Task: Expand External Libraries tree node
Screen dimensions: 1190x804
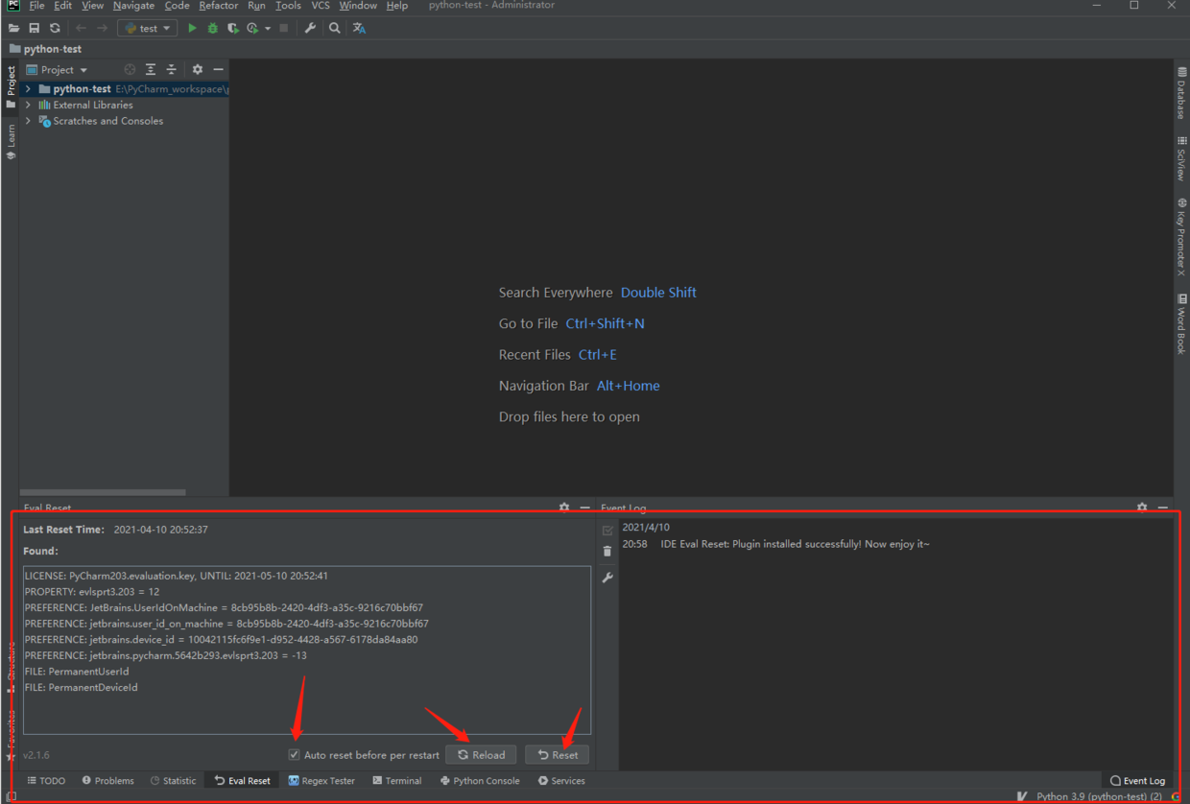Action: (28, 106)
